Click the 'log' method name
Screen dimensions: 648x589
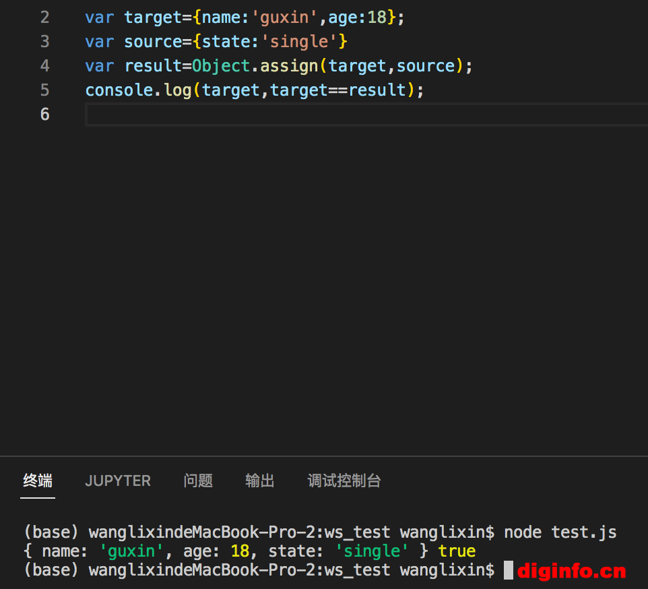click(178, 90)
